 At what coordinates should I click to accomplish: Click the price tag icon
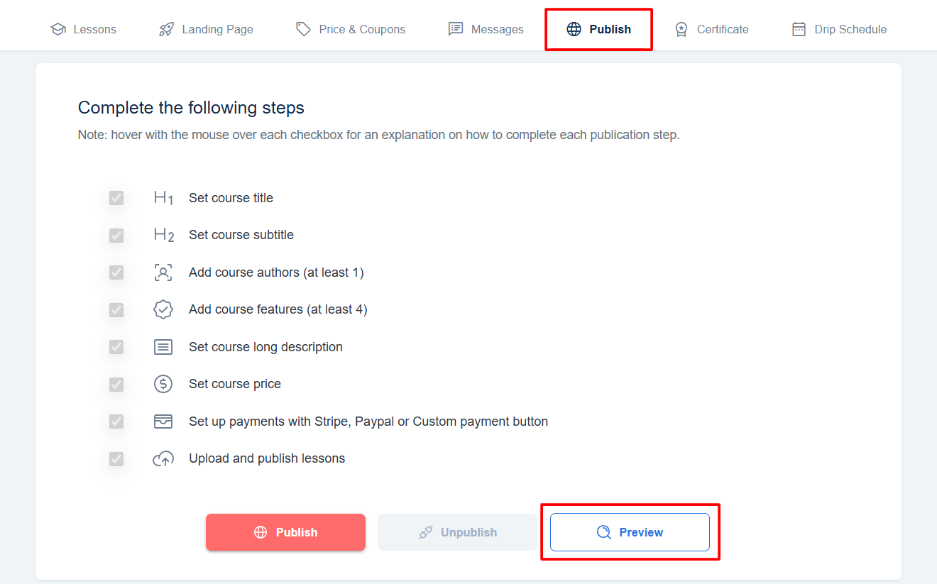pos(303,29)
